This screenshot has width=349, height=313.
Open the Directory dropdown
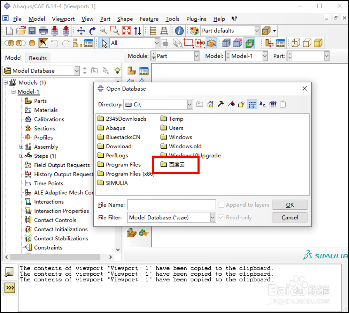point(189,104)
